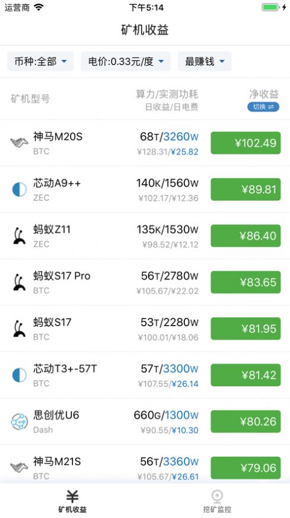Viewport: 290px width, 518px height.
Task: Tap the 蚂蚁S17 Pro ant logo icon
Action: [19, 282]
